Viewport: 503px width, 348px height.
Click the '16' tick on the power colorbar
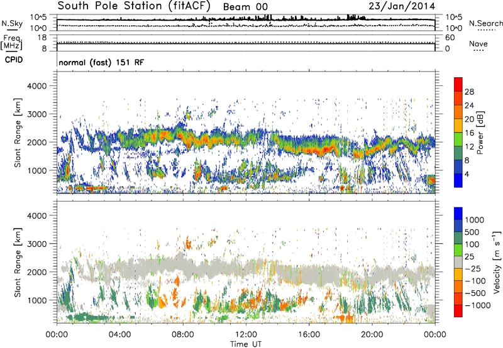tap(469, 133)
